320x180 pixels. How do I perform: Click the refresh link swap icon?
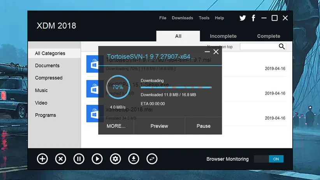click(152, 159)
